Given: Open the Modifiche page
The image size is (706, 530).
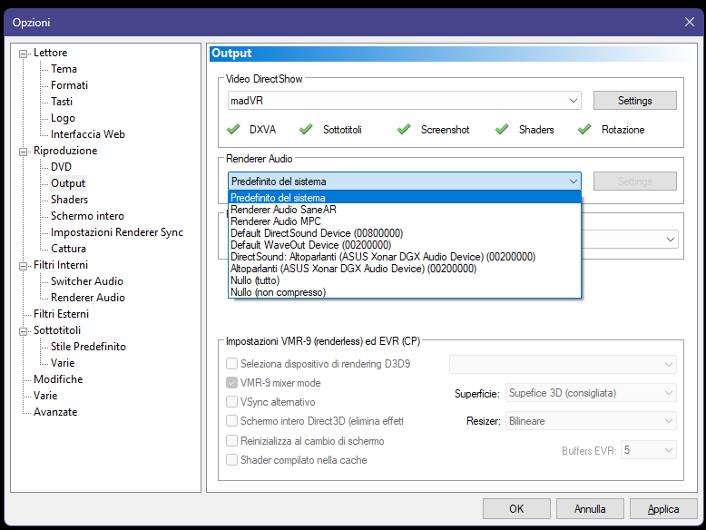Looking at the screenshot, I should point(58,379).
